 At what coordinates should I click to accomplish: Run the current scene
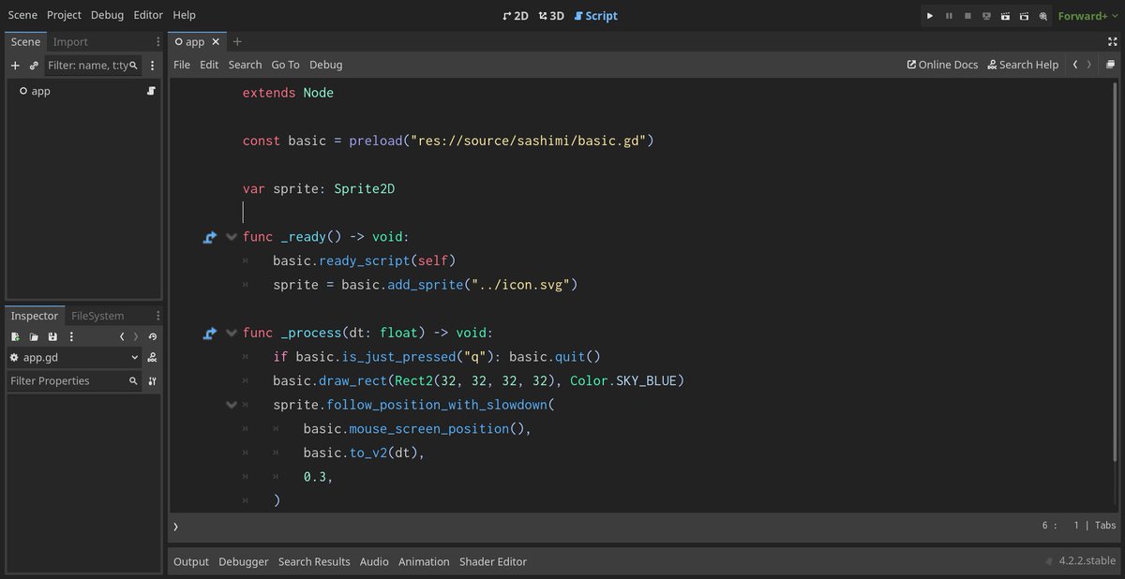pyautogui.click(x=1005, y=16)
